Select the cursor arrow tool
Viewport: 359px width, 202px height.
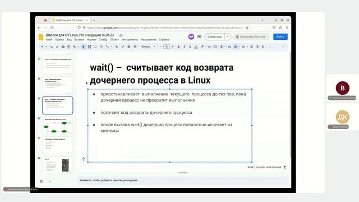coord(84,47)
